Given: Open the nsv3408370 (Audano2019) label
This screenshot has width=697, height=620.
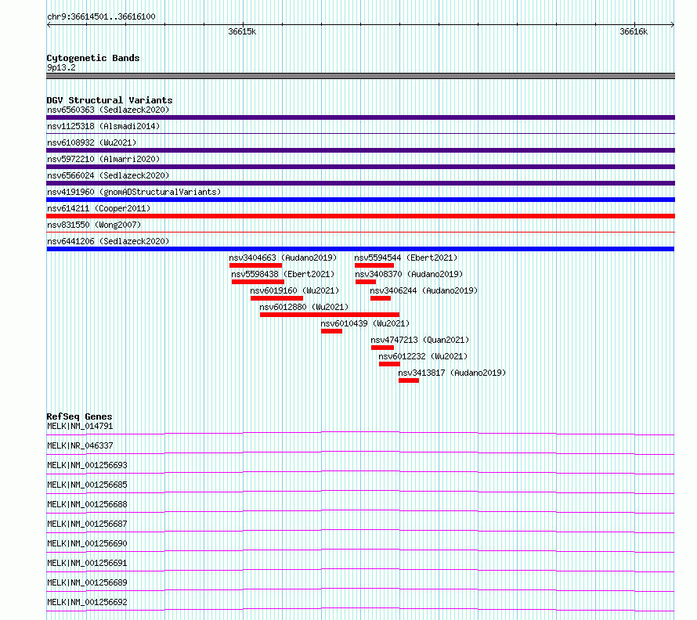Looking at the screenshot, I should tap(409, 274).
